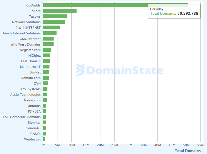The width and height of the screenshot is (207, 154).
Task: Click the OVH bar
Action: click(x=46, y=83)
